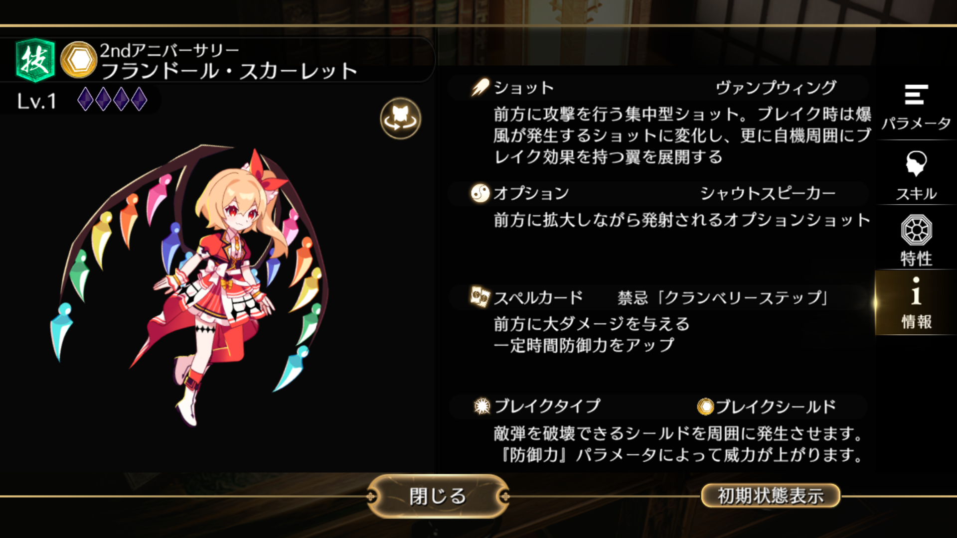Click the ヴァンプウィング shot name
Image resolution: width=957 pixels, height=538 pixels.
click(776, 88)
